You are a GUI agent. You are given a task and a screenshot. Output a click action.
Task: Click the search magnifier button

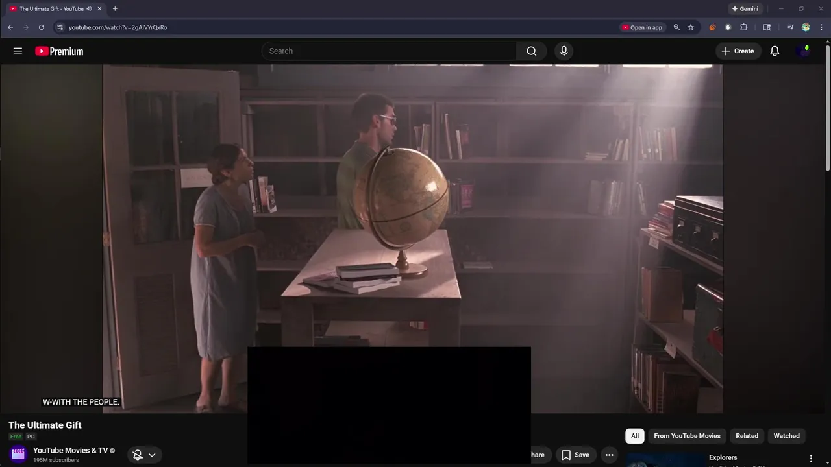[531, 51]
